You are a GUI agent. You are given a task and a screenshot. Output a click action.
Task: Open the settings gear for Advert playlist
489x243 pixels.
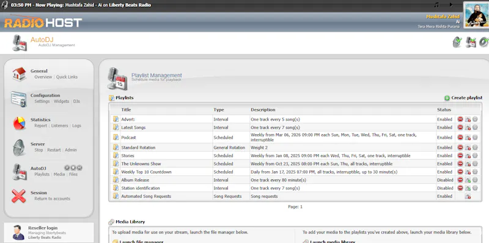(475, 119)
